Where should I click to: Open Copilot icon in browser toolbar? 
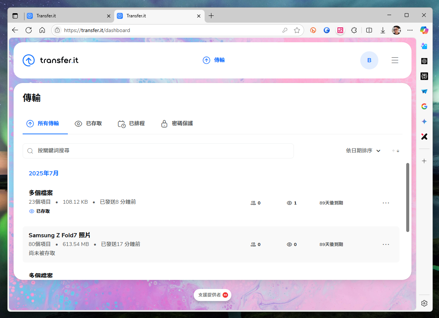424,30
